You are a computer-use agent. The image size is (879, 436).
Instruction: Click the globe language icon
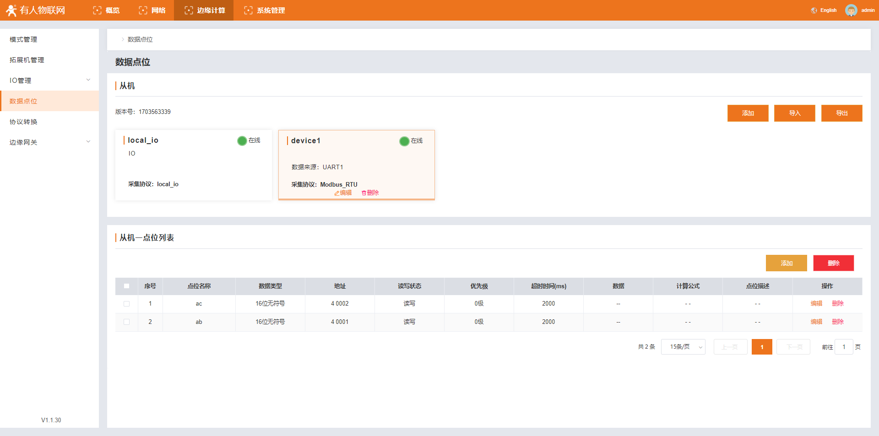[x=814, y=11]
